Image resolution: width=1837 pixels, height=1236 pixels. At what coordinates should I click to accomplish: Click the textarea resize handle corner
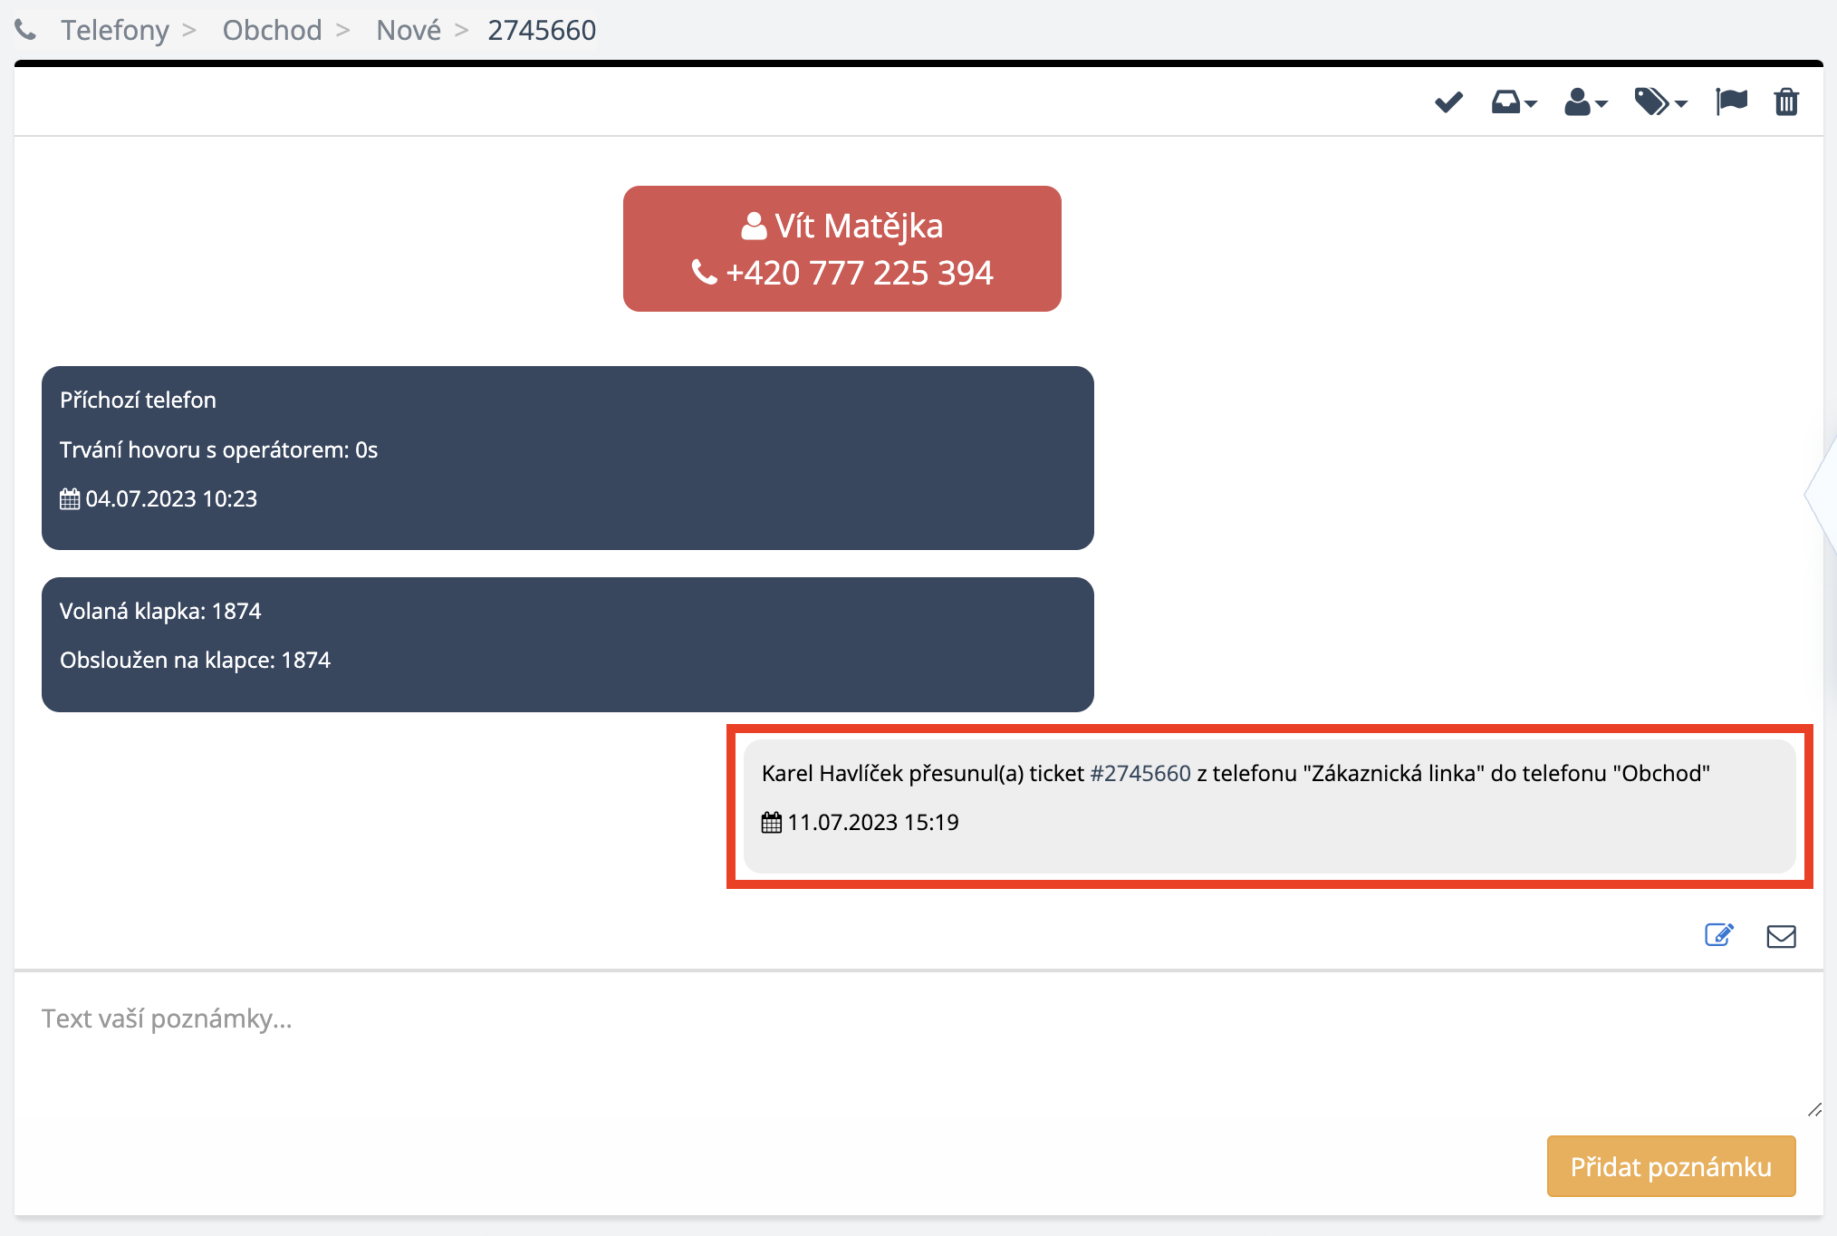1814,1110
